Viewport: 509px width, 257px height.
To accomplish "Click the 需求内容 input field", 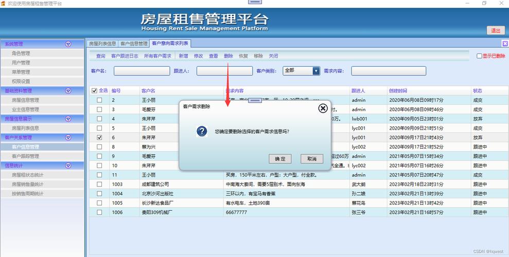I will 389,71.
